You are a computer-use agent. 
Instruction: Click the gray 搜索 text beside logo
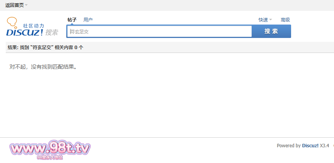[x=52, y=33]
